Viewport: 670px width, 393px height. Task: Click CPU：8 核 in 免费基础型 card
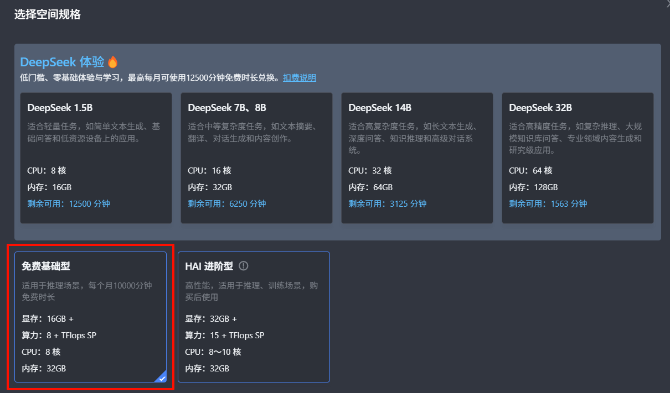click(x=41, y=352)
